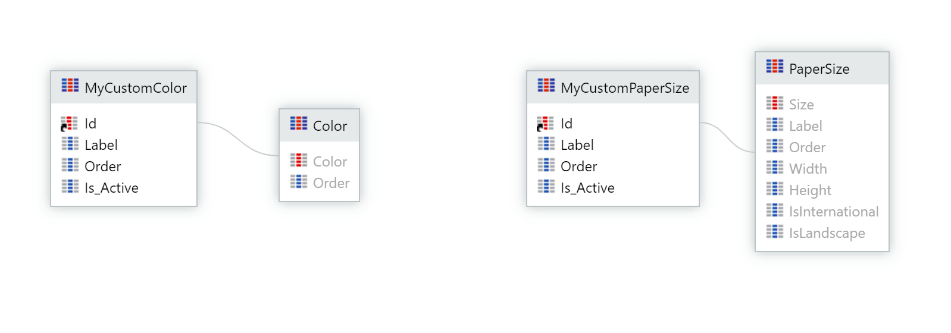Click the MyCustomPaperSize table icon
Screen dimensions: 951x333
point(546,86)
